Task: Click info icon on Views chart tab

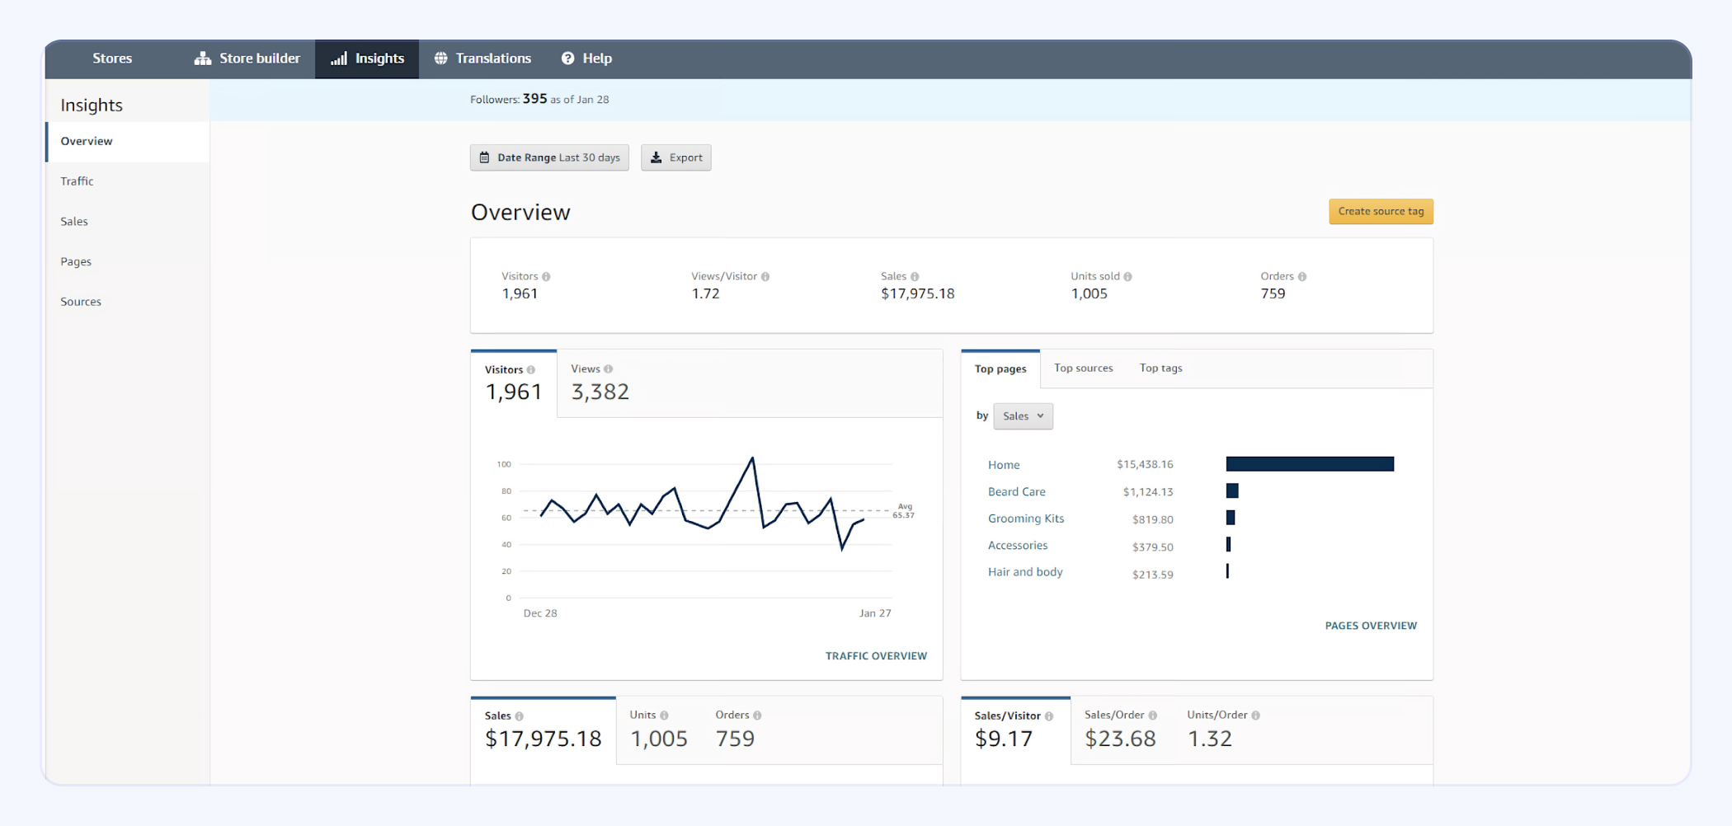Action: point(609,369)
